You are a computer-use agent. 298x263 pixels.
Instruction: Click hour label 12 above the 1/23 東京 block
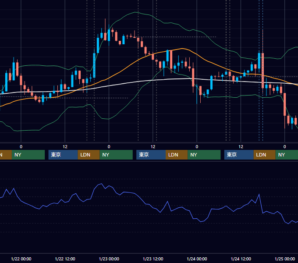pos(153,147)
